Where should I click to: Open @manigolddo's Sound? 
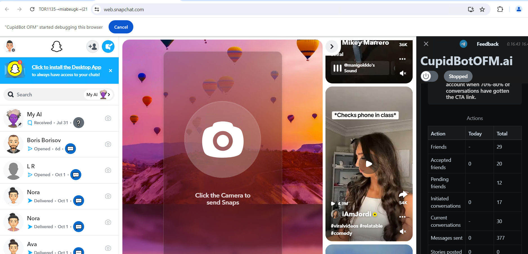(360, 68)
